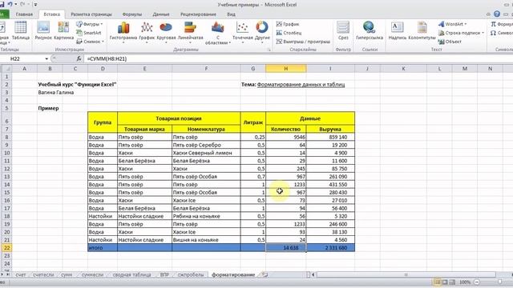
Task: Insert a Гистограмма column chart
Action: (123, 32)
